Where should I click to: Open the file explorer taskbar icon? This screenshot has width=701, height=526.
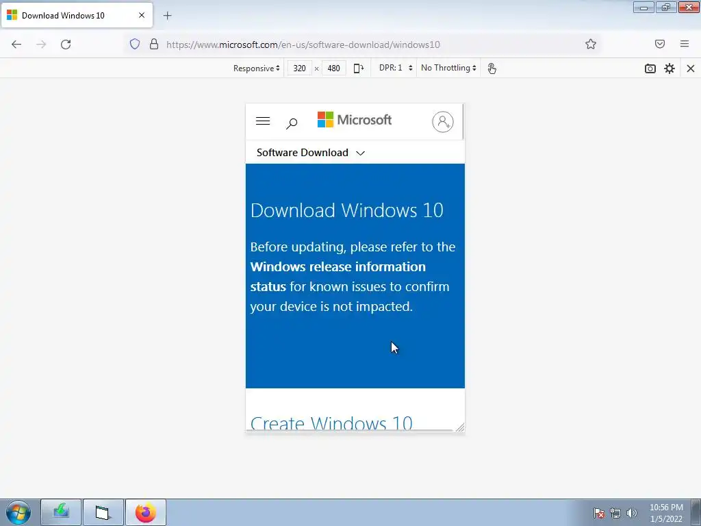103,512
